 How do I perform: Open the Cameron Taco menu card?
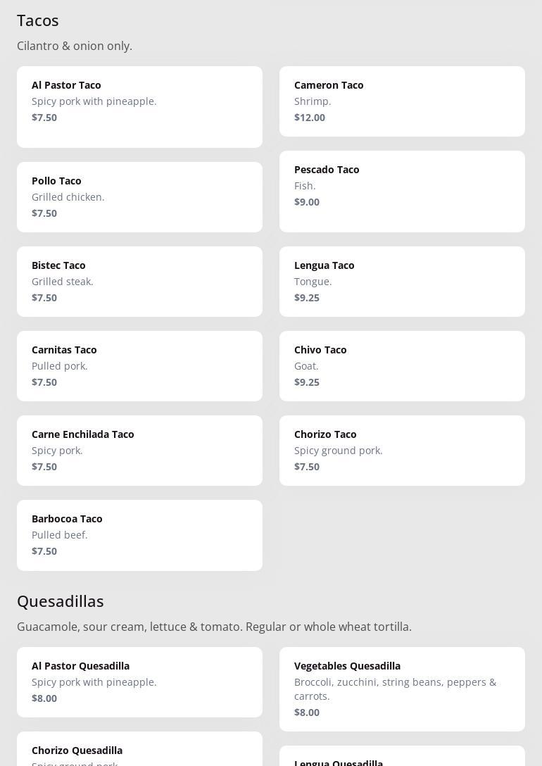(402, 101)
